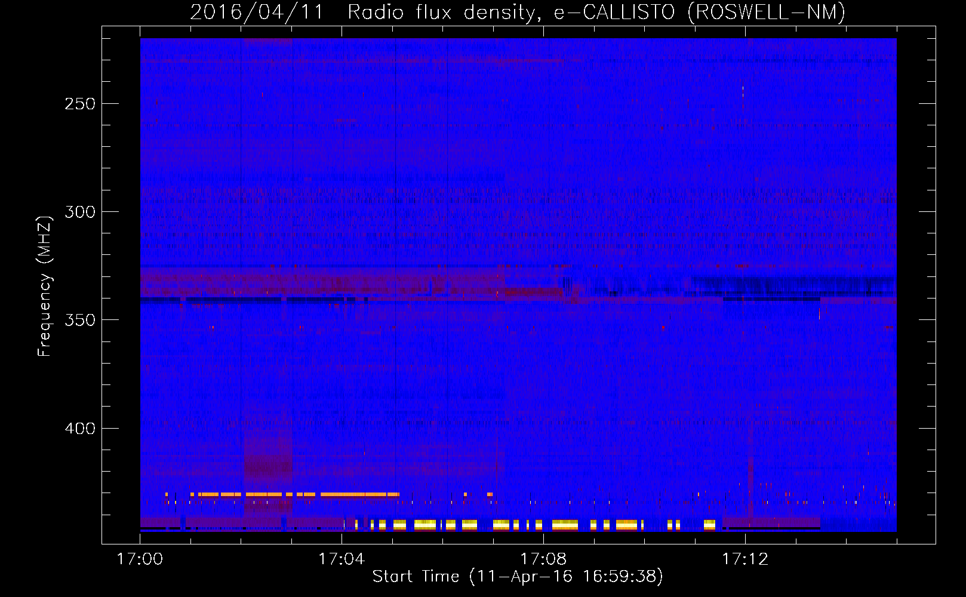Click the station name '(ROSWELL-NM)' in title
This screenshot has height=597, width=966.
coord(767,12)
